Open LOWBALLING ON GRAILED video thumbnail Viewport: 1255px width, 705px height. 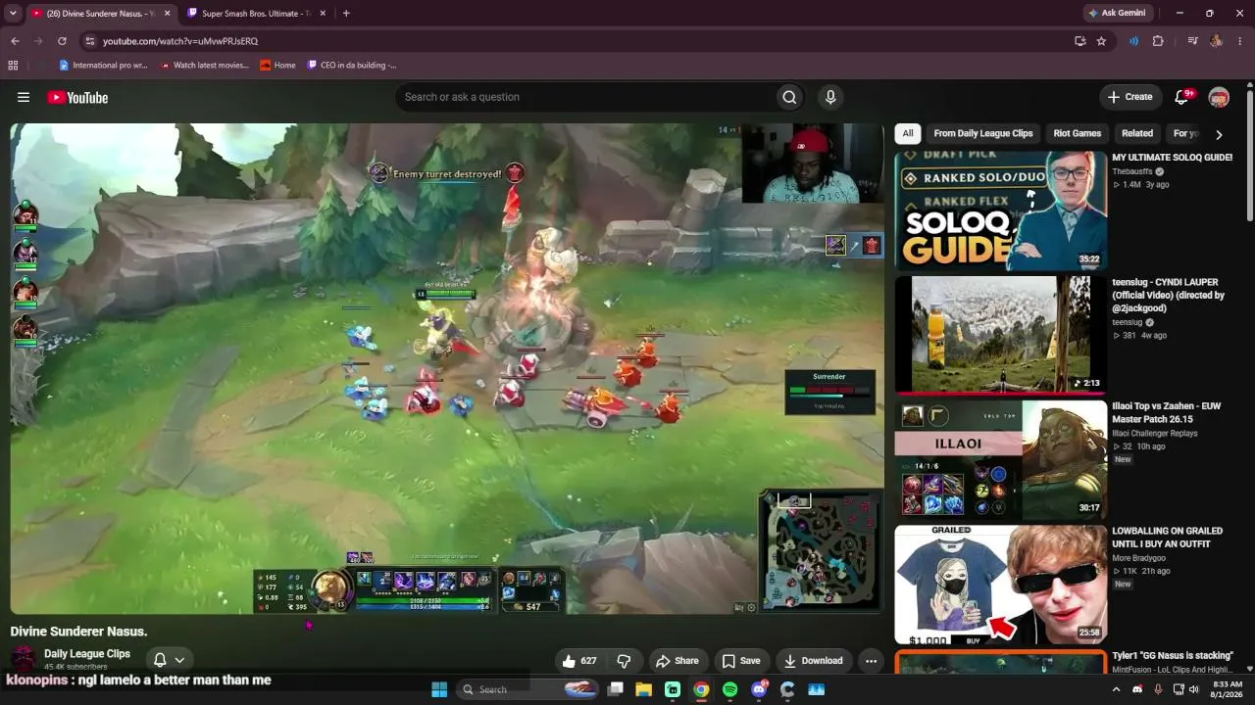pyautogui.click(x=1000, y=585)
